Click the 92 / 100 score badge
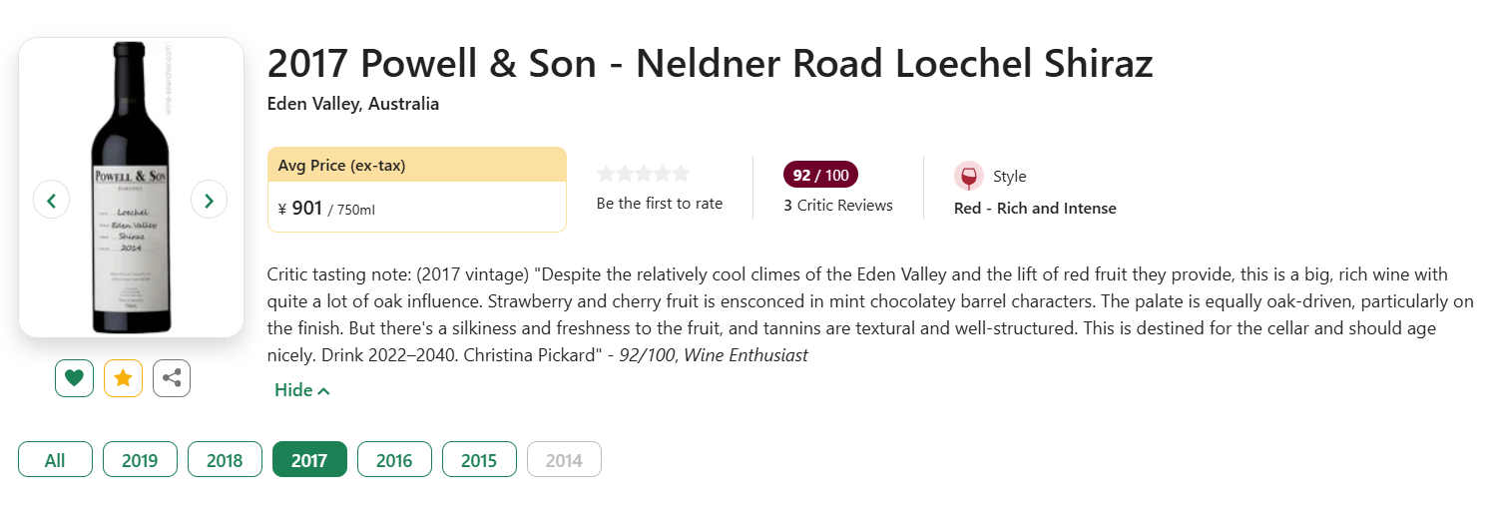 [820, 176]
